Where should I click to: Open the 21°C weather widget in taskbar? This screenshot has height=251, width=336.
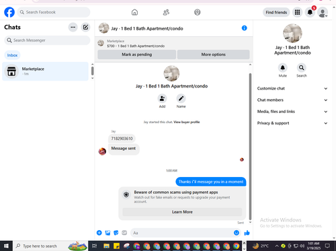(x=261, y=246)
